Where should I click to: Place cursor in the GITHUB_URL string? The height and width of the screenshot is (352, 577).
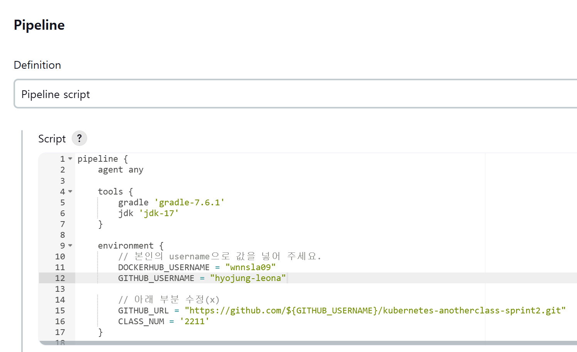(375, 311)
